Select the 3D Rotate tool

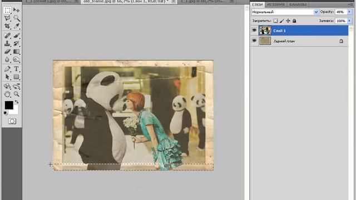click(x=7, y=86)
